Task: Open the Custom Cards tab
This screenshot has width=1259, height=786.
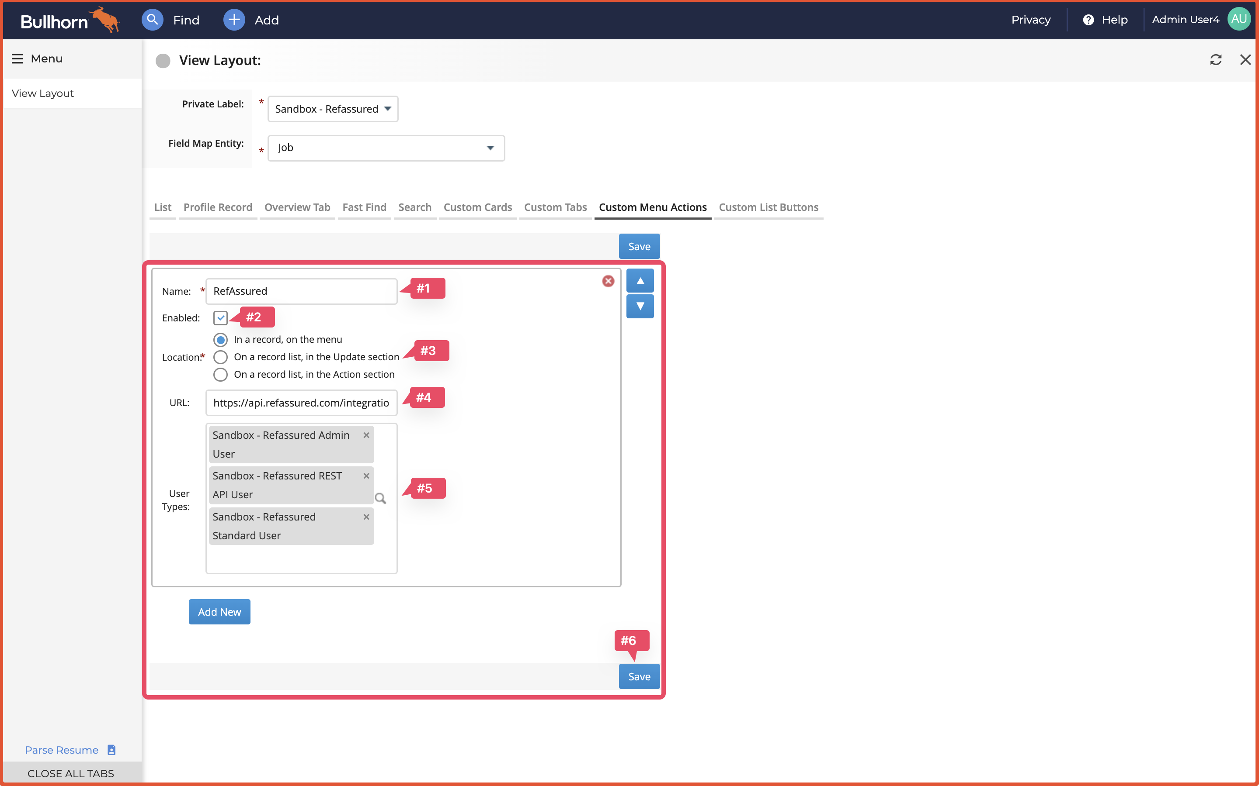Action: pos(477,207)
